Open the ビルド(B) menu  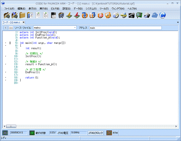[x=55, y=9]
